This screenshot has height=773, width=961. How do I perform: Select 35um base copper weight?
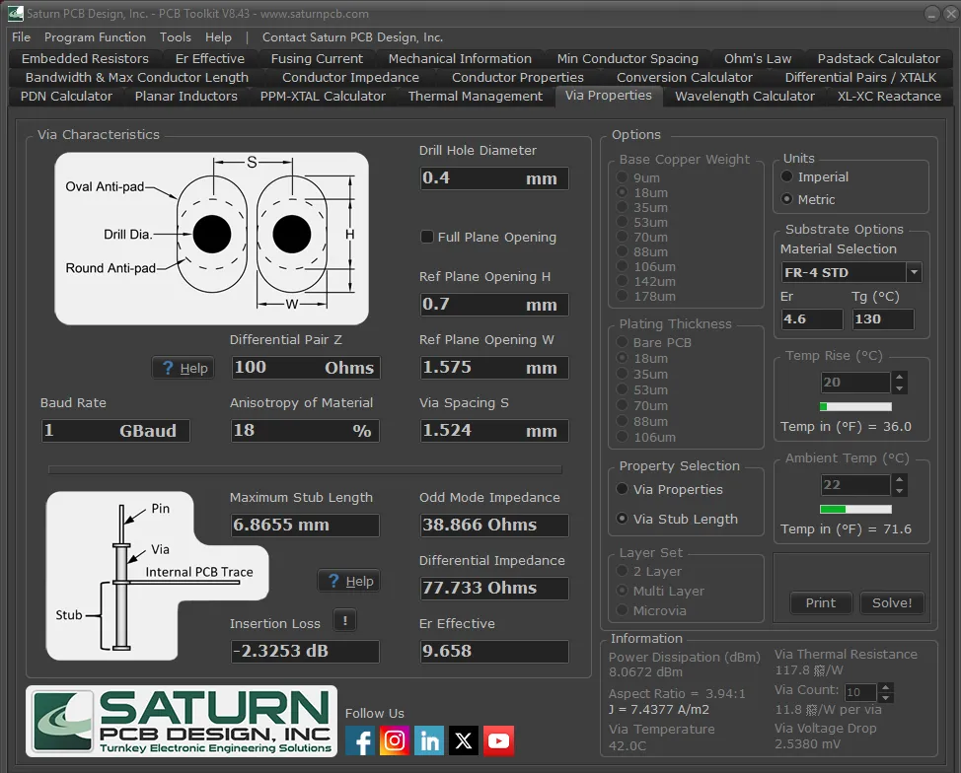622,207
